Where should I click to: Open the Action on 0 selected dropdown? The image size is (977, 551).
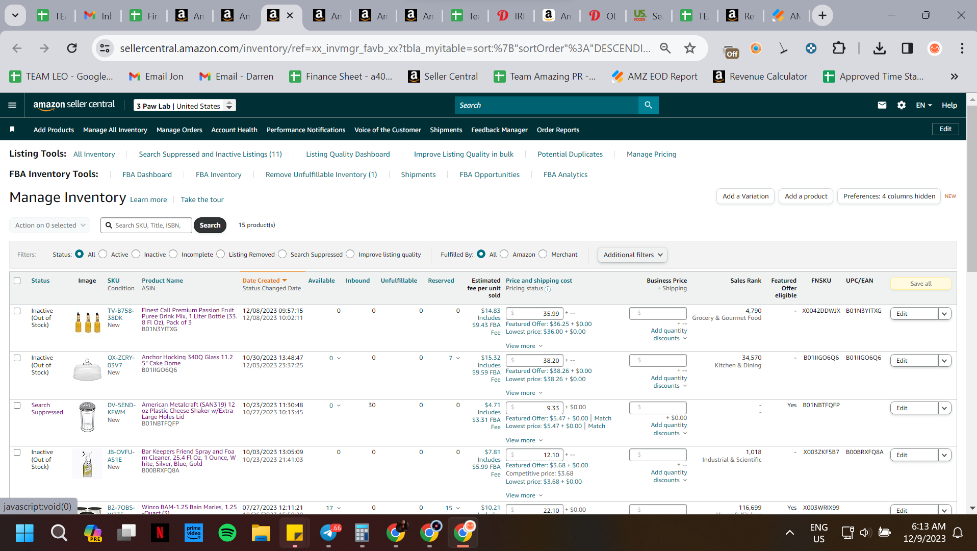pyautogui.click(x=49, y=225)
